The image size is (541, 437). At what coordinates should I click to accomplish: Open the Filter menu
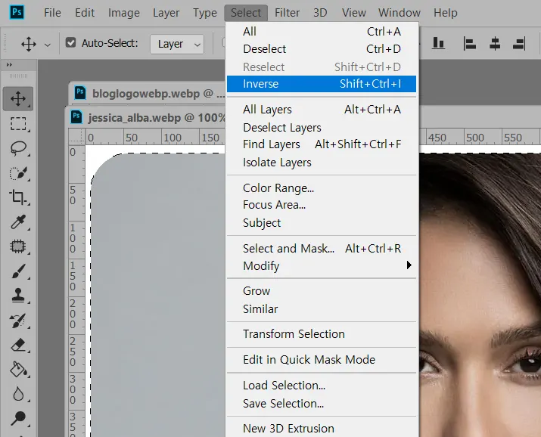click(x=287, y=13)
